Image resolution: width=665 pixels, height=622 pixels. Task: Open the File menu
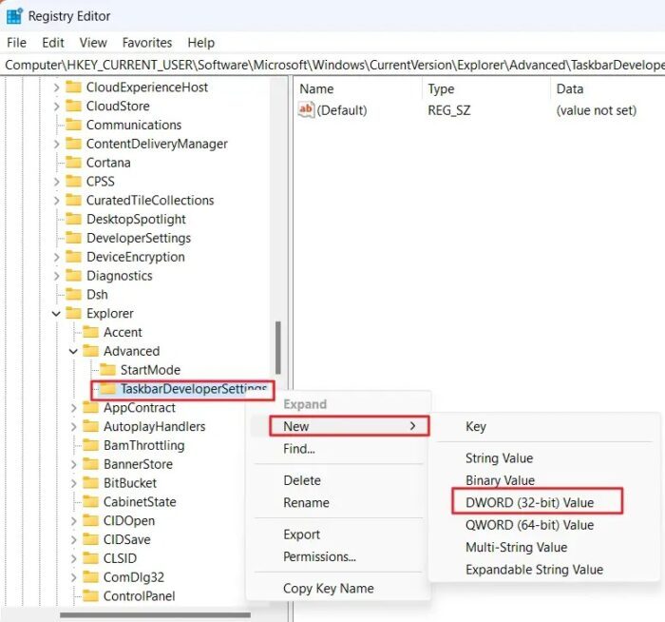pos(16,43)
